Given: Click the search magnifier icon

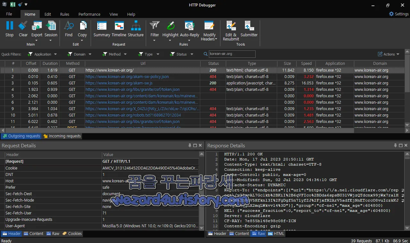Looking at the screenshot, I should coord(206,54).
